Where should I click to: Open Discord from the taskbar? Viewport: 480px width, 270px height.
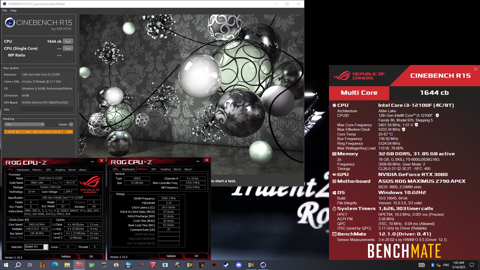239,265
